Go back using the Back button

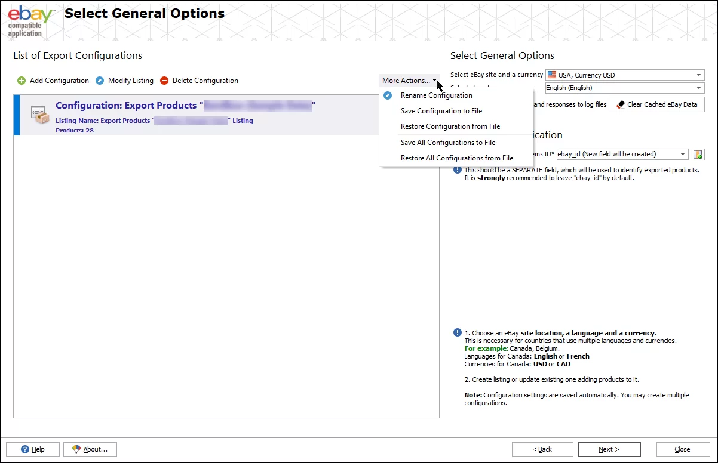(x=542, y=449)
